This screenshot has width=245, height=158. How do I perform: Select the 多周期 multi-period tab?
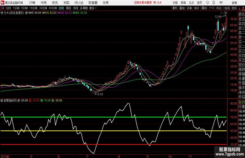pos(84,8)
